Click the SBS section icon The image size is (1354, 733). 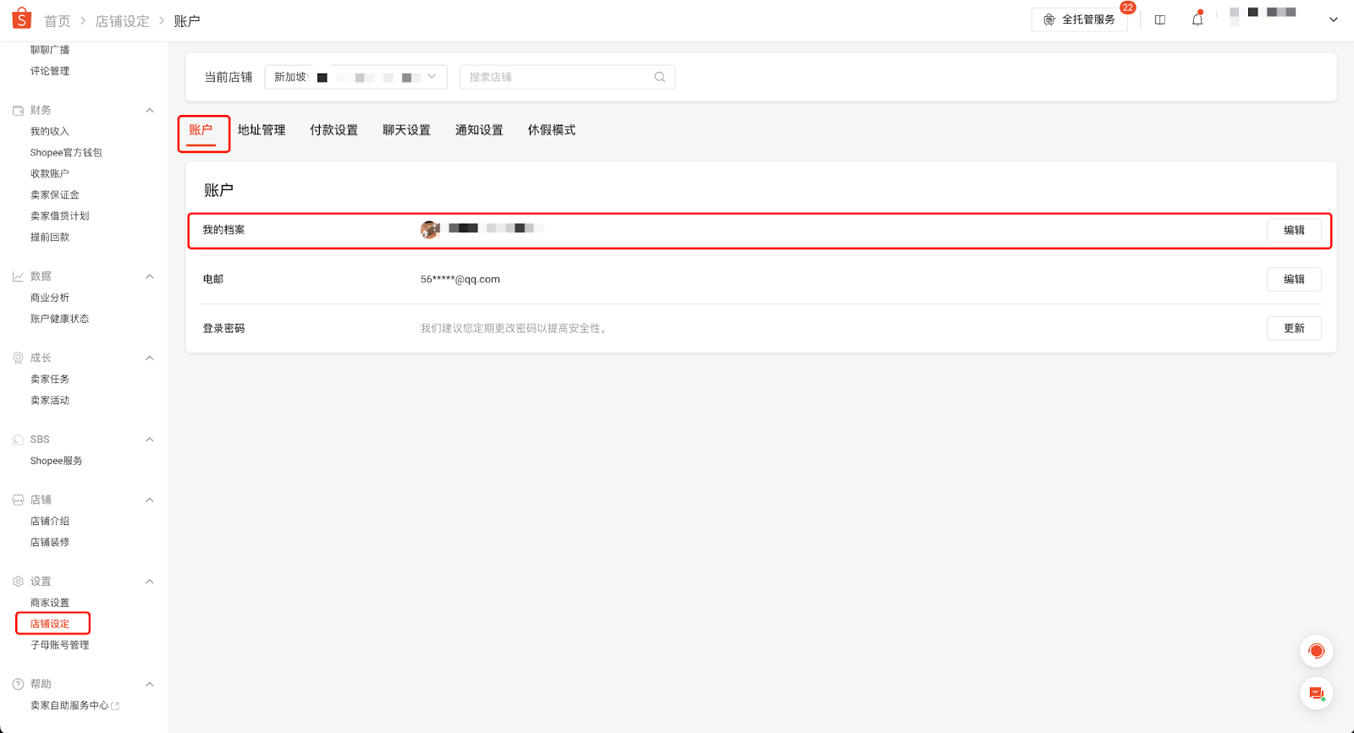click(x=18, y=440)
